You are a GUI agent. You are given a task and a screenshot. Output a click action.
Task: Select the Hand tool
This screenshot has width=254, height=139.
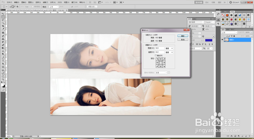(x=3, y=76)
